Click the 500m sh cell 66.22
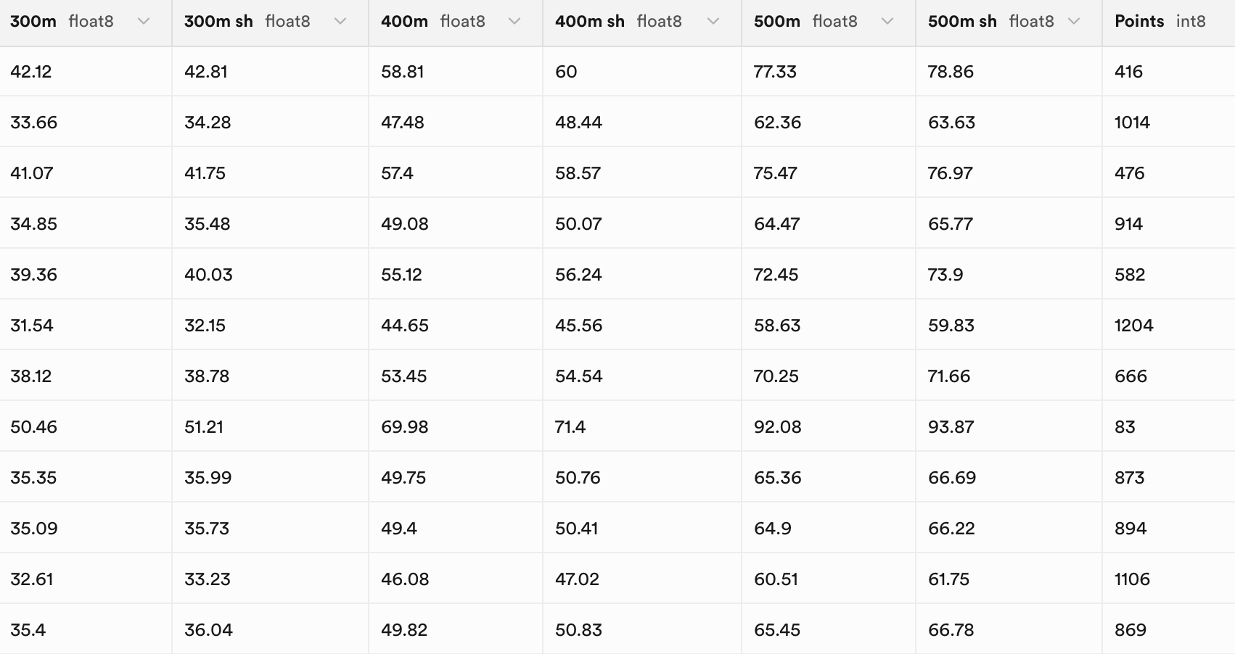This screenshot has height=654, width=1235. pyautogui.click(x=951, y=529)
